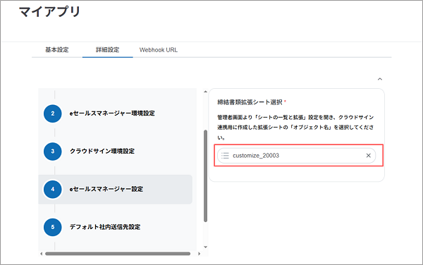Open the customize_20003 sheet dropdown

point(297,156)
